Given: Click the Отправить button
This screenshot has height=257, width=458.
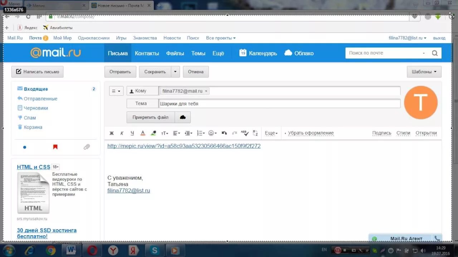Looking at the screenshot, I should tap(120, 72).
